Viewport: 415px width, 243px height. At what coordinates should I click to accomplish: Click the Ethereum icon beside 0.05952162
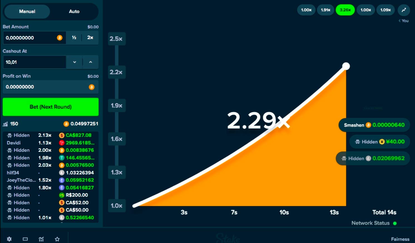click(62, 180)
